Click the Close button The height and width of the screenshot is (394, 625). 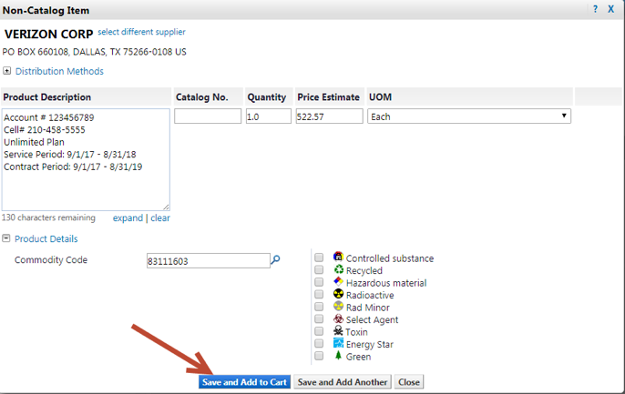point(409,382)
